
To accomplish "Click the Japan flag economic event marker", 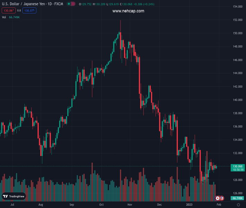I will click(218, 198).
